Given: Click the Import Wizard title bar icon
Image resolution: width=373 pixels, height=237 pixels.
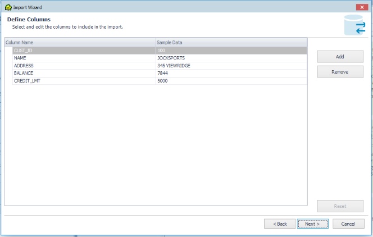Looking at the screenshot, I should coord(8,7).
